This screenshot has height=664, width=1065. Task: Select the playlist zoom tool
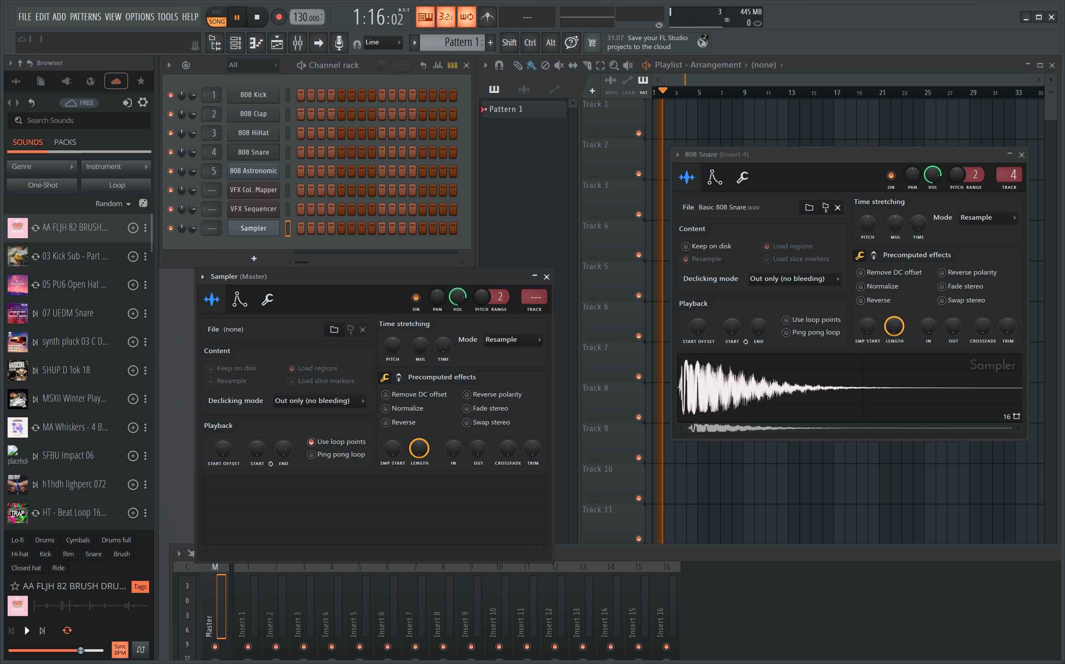(x=614, y=65)
